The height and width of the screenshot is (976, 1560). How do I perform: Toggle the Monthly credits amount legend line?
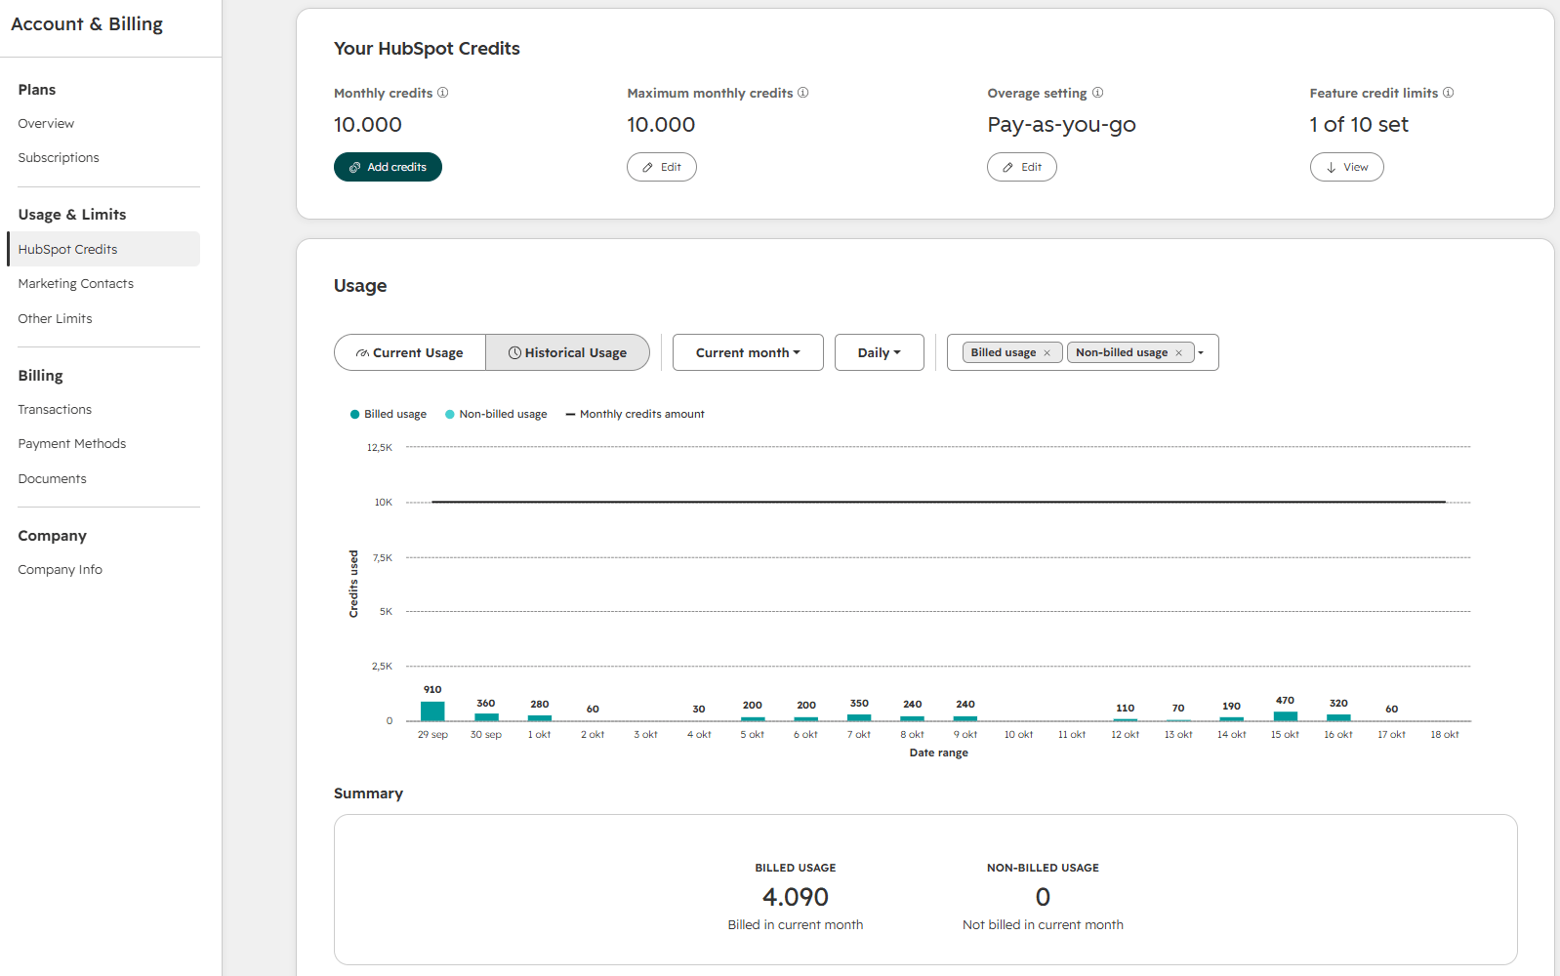click(x=636, y=414)
